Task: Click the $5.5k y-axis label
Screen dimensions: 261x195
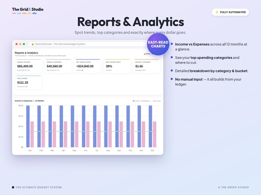Action: click(21, 106)
